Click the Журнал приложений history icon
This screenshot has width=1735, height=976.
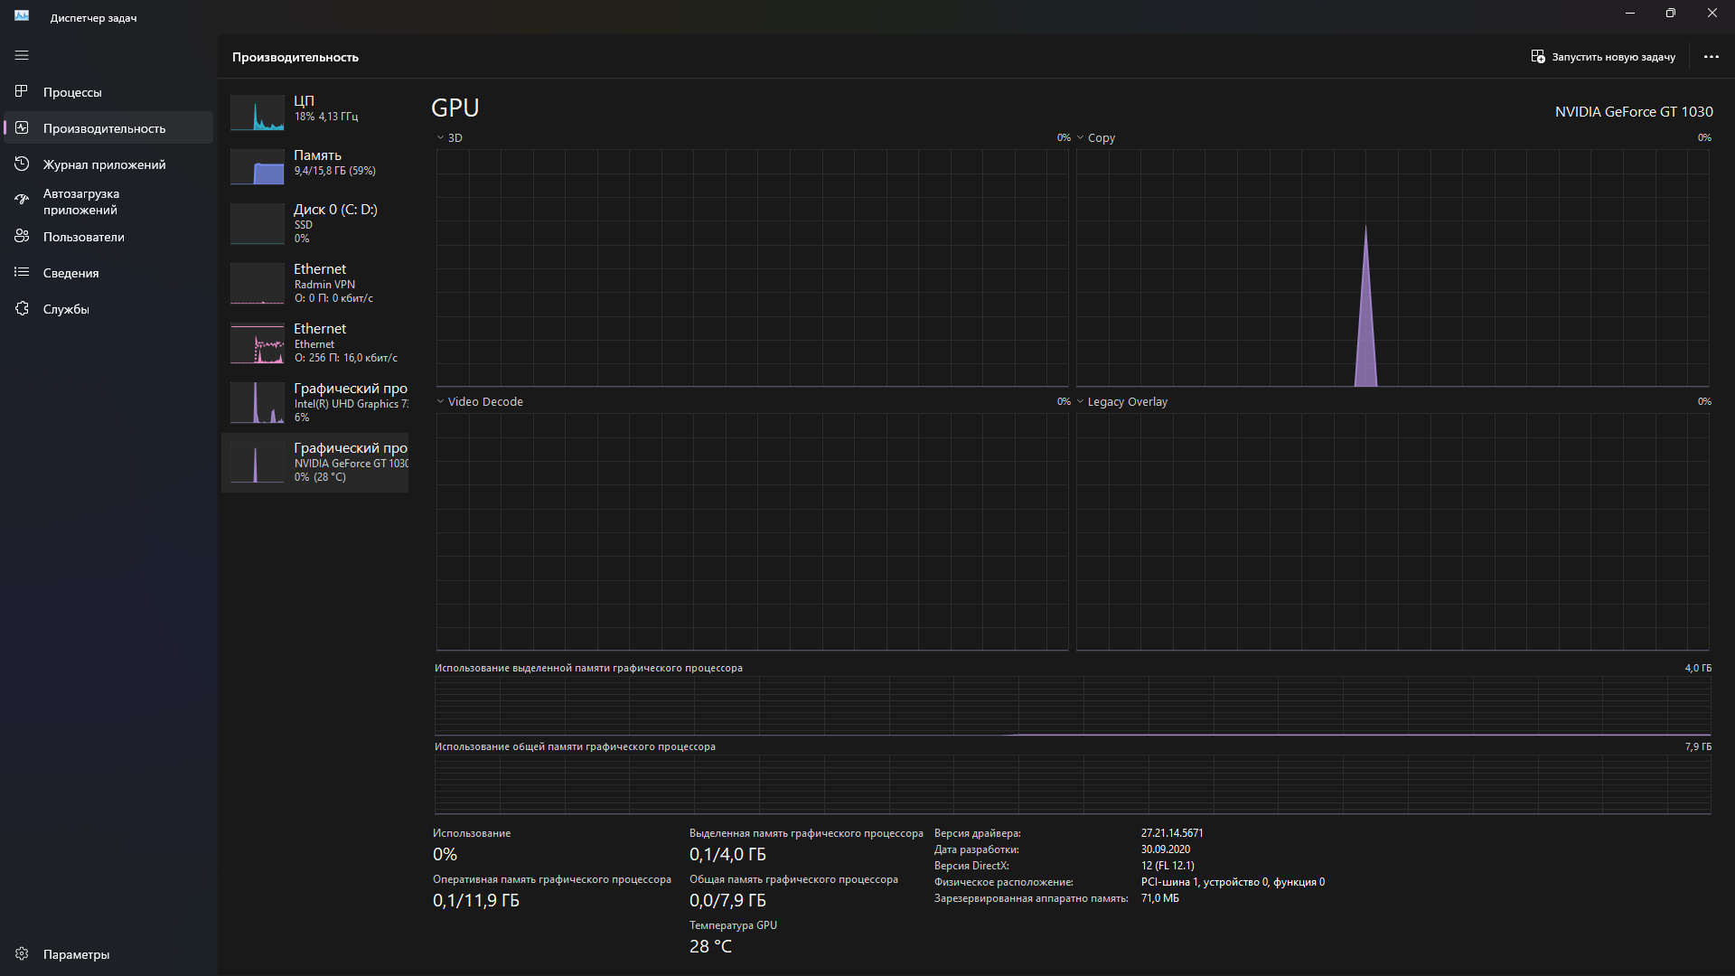point(22,164)
